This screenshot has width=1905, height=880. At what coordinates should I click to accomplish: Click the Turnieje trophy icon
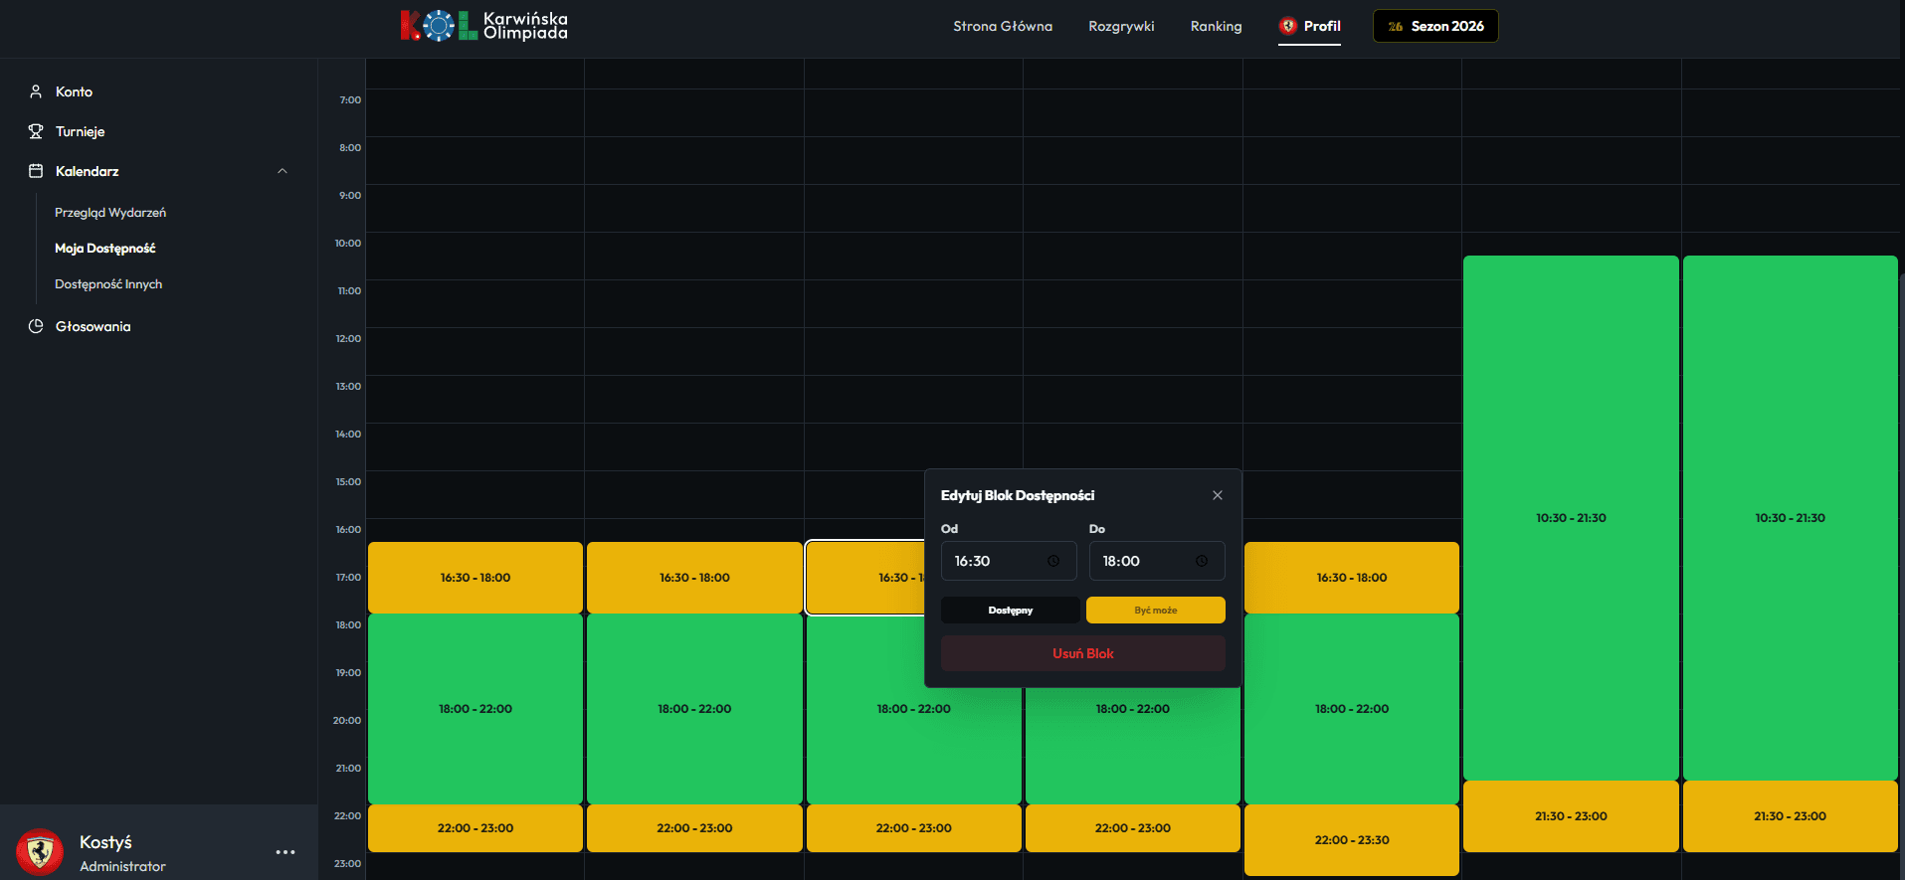pos(36,131)
